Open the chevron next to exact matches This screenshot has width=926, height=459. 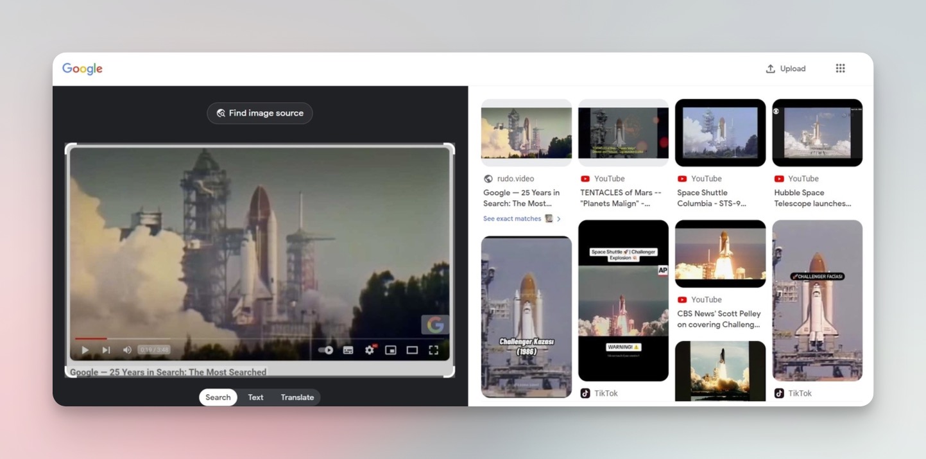(x=558, y=218)
